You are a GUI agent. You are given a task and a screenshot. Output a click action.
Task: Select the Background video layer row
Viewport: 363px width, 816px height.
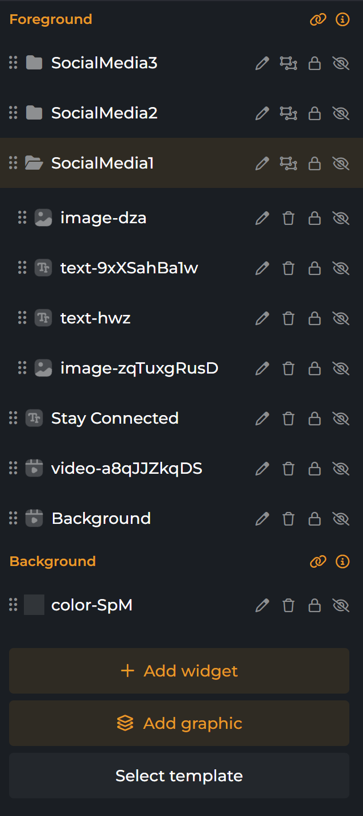(101, 519)
